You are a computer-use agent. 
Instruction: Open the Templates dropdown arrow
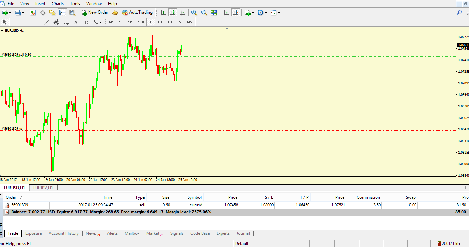click(279, 12)
